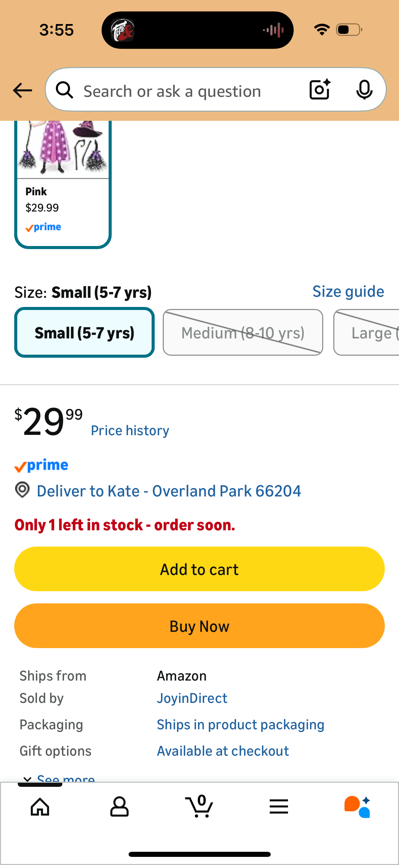Tap the back arrow icon

coord(22,90)
